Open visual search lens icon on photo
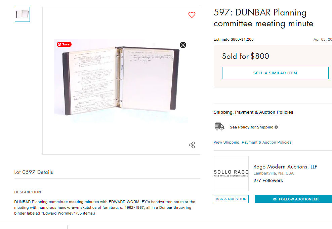 (x=183, y=45)
